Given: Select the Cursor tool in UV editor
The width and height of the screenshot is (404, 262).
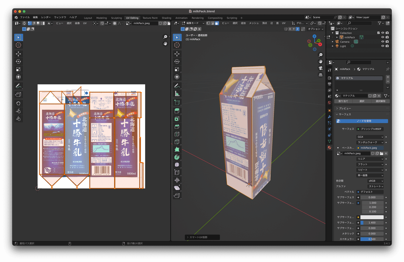Looking at the screenshot, I should coord(19,45).
